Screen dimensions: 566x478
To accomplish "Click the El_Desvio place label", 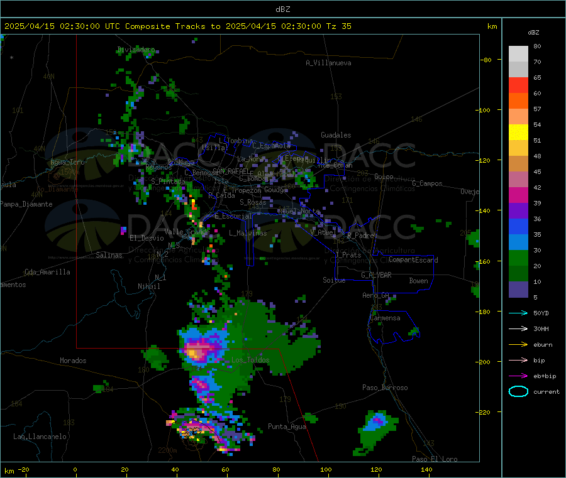I will pyautogui.click(x=147, y=238).
